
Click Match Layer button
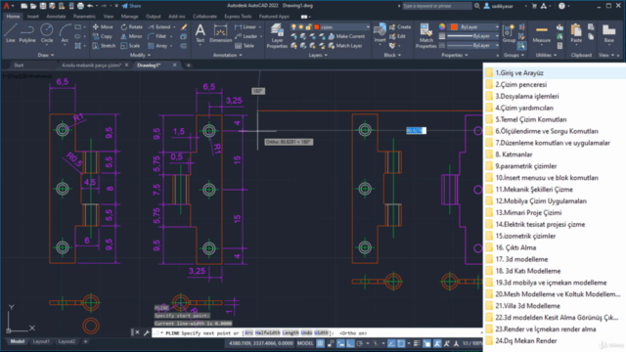coord(345,46)
